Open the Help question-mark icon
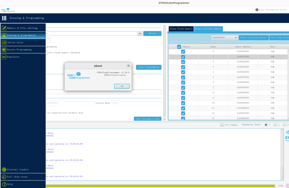Viewport: 289px width, 188px height. pyautogui.click(x=4, y=184)
